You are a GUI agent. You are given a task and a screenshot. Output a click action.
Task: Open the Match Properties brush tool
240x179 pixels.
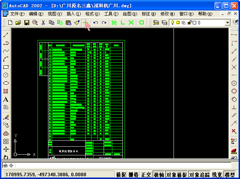point(77,23)
